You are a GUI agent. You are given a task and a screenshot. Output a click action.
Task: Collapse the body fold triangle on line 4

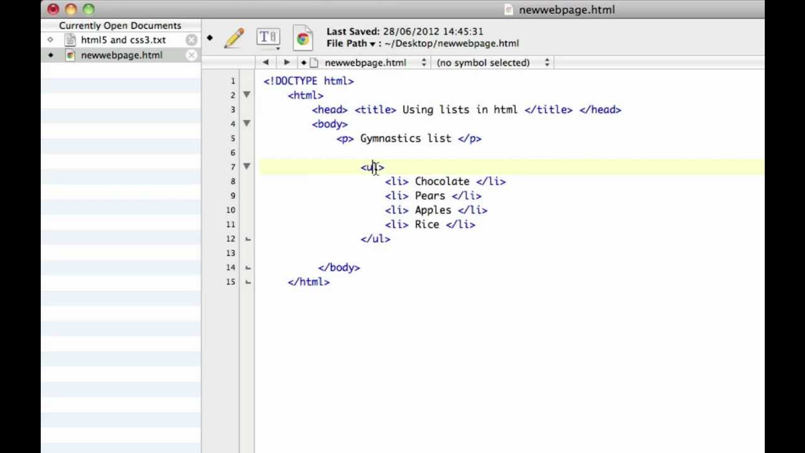[247, 123]
